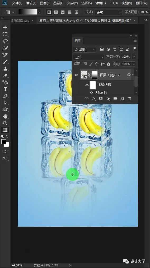The width and height of the screenshot is (150, 268).
Task: Choose linear gradient style
Action: (x=49, y=12)
